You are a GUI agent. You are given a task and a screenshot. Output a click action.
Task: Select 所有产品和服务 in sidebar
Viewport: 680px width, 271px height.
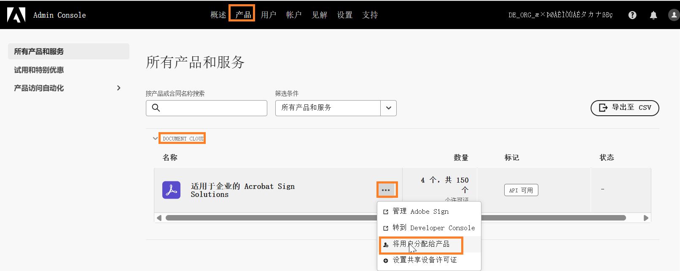(x=69, y=51)
